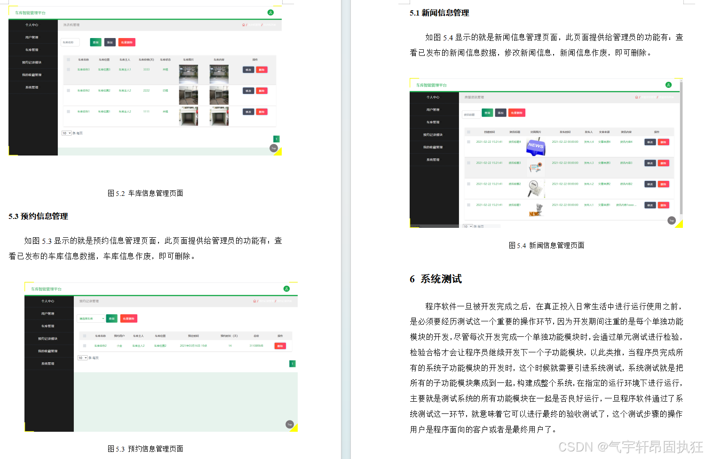Image resolution: width=705 pixels, height=459 pixels.
Task: Click heading '5.3 预约信息管理'
Action: pos(38,216)
